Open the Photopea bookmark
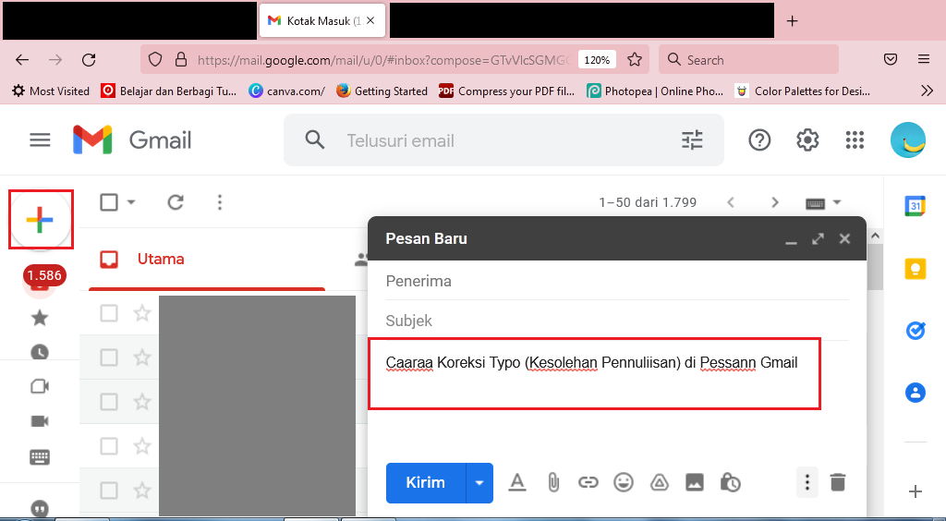946x521 pixels. pyautogui.click(x=655, y=91)
